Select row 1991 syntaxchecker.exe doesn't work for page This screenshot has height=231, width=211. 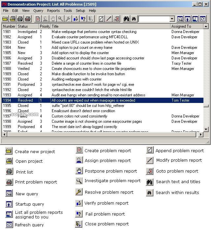[103, 84]
